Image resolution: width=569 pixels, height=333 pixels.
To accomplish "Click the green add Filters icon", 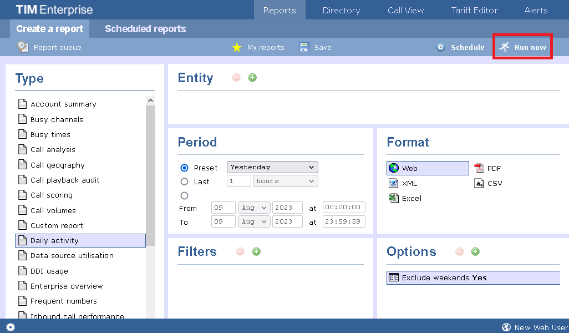I will [x=256, y=251].
